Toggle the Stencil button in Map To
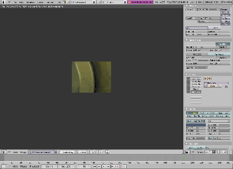The height and width of the screenshot is (169, 233). click(189, 121)
